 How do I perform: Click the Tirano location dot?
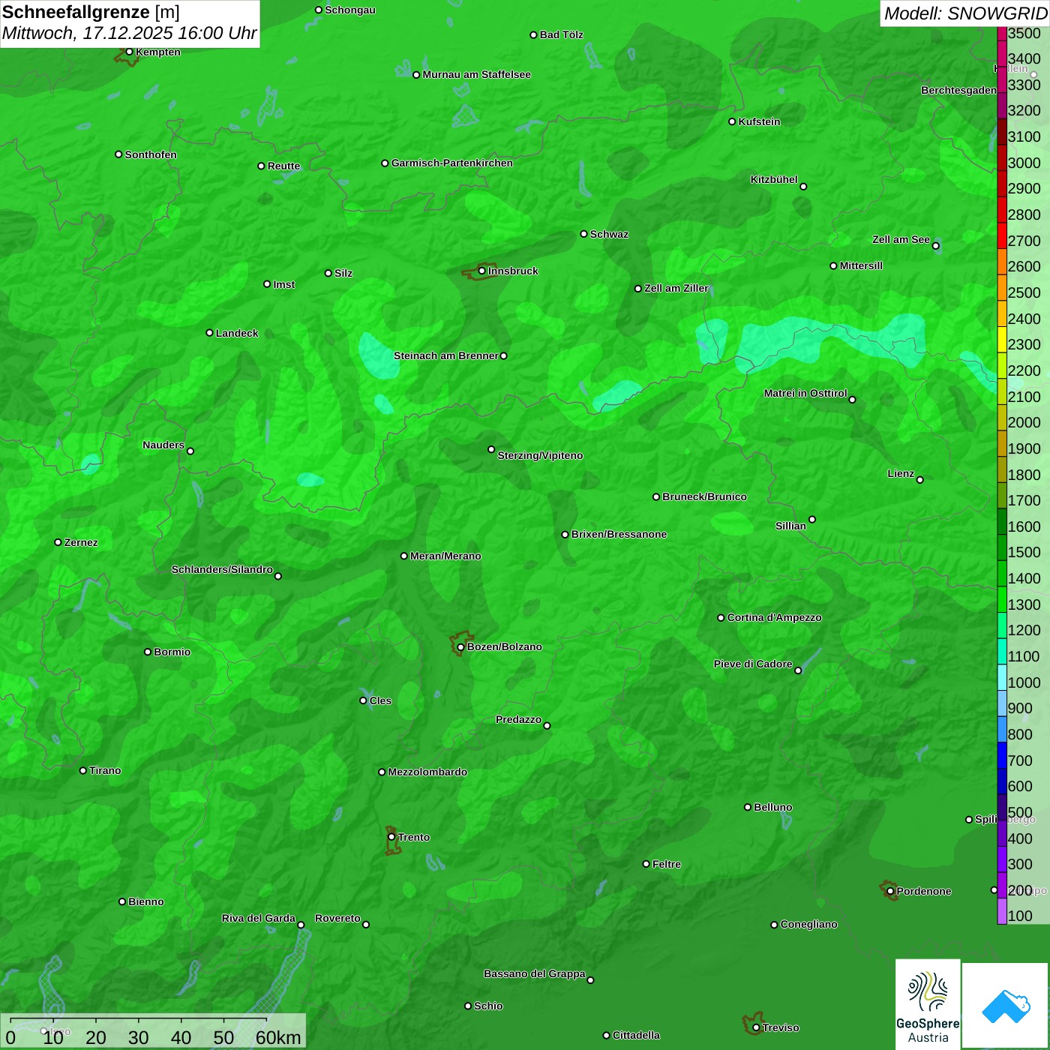tap(82, 770)
